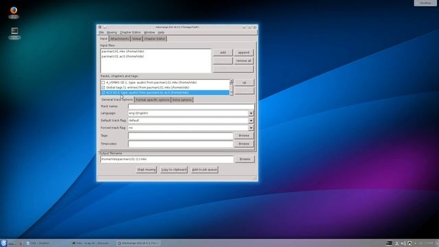The width and height of the screenshot is (439, 247).
Task: Click the append button
Action: (244, 53)
